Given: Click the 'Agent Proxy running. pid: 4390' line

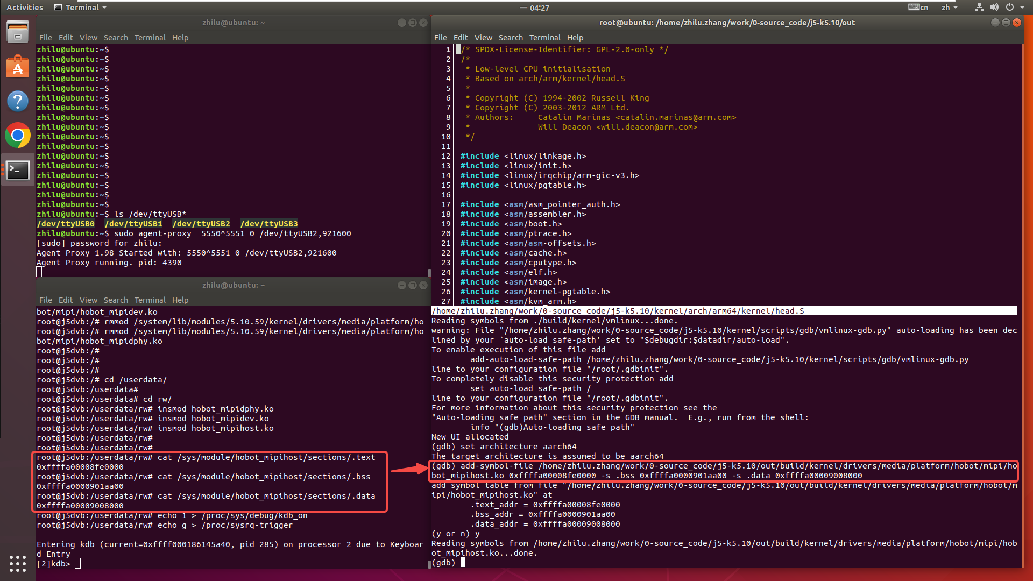Looking at the screenshot, I should click(x=109, y=263).
